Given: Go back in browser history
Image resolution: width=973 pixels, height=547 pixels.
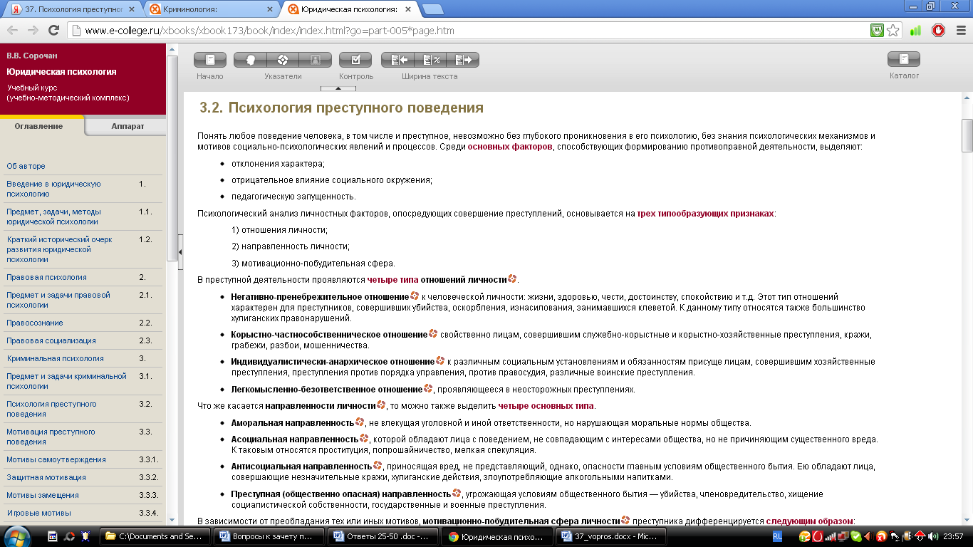Looking at the screenshot, I should (13, 31).
